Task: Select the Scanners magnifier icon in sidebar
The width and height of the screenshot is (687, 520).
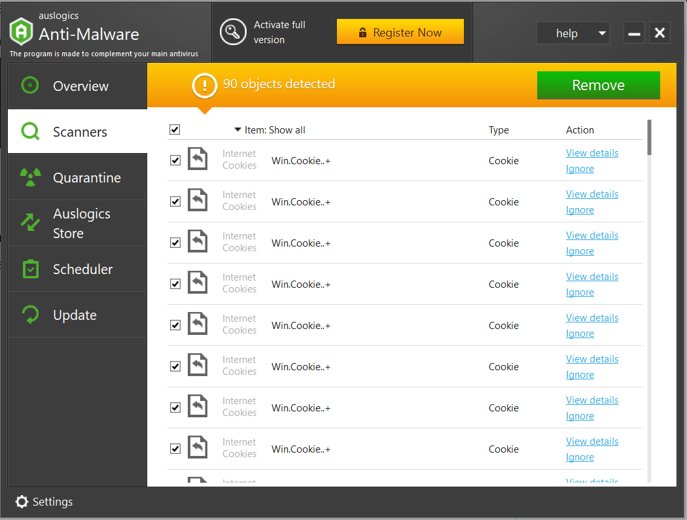Action: tap(30, 131)
